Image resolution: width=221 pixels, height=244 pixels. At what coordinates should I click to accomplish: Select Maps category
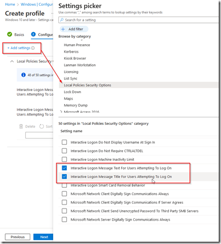pyautogui.click(x=69, y=99)
